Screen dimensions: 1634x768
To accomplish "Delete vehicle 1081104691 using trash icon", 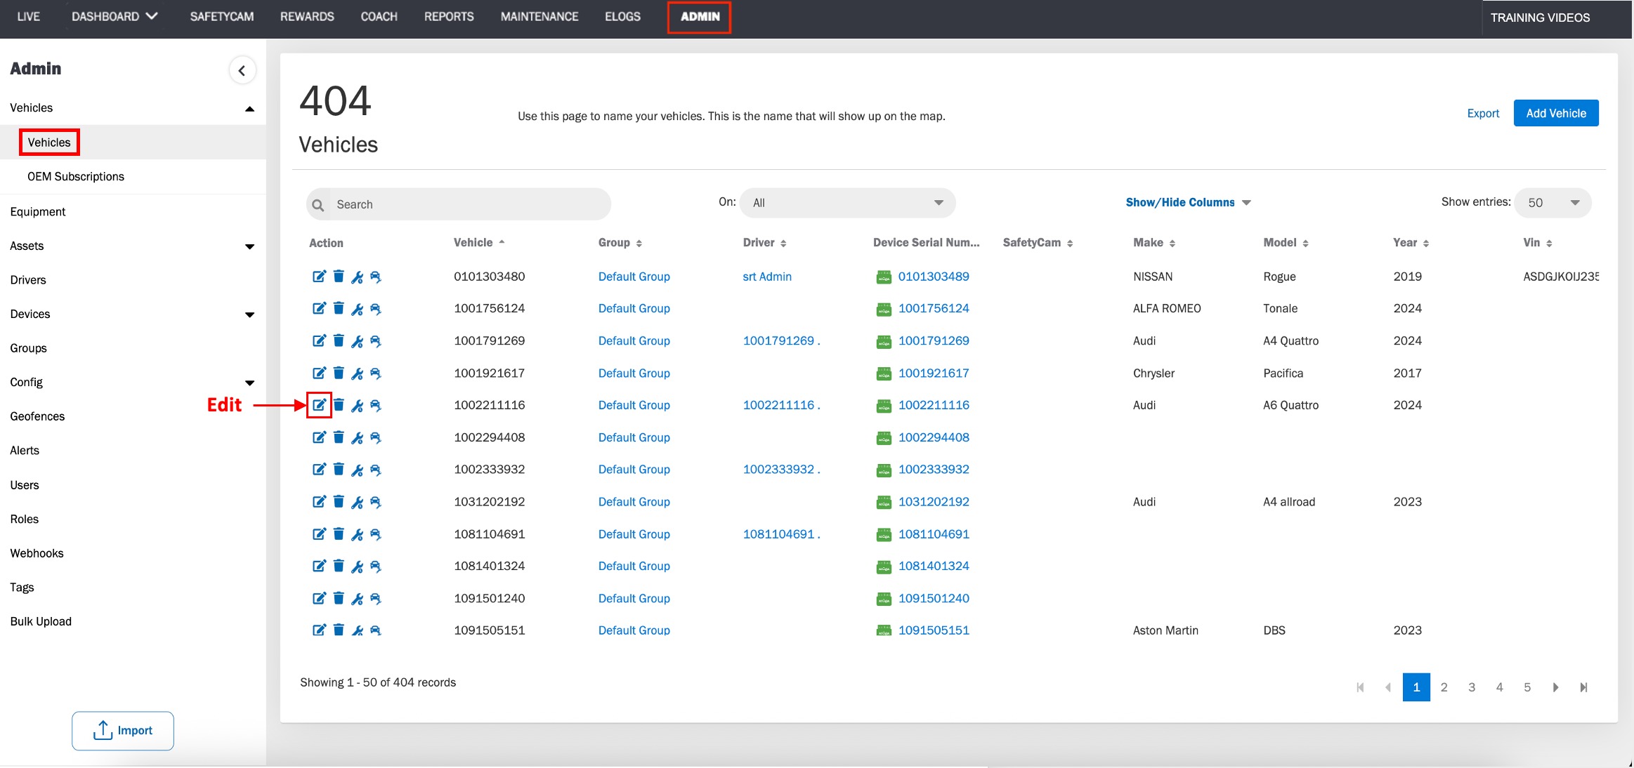I will pos(339,534).
